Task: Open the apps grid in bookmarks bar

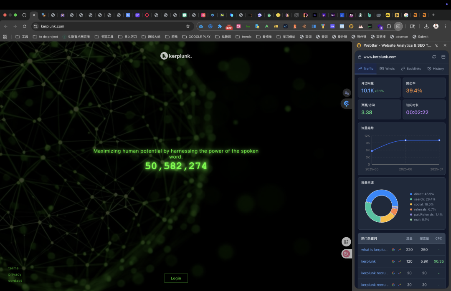Action: click(5, 37)
